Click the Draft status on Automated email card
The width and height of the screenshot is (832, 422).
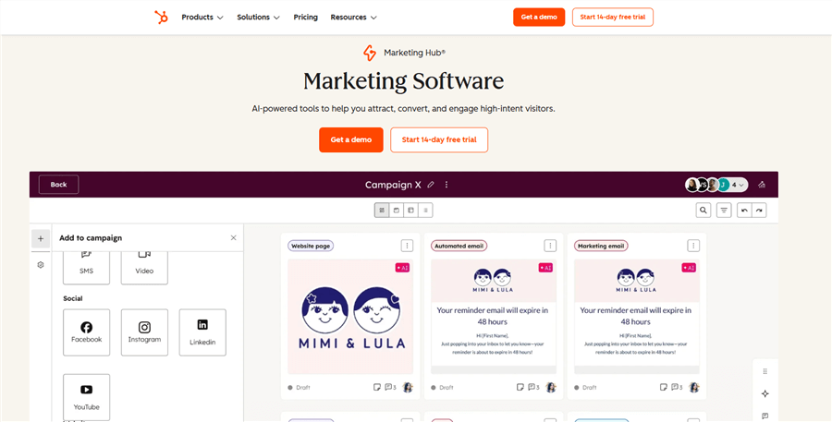click(x=443, y=388)
